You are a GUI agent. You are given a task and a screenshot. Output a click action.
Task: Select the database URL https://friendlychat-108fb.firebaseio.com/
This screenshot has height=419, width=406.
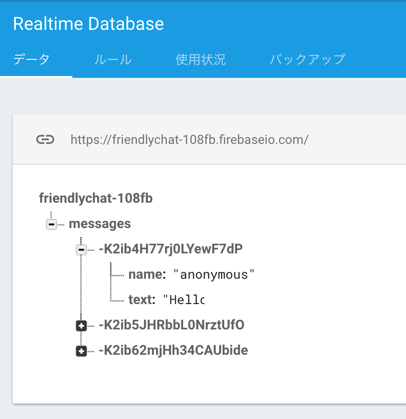[189, 139]
